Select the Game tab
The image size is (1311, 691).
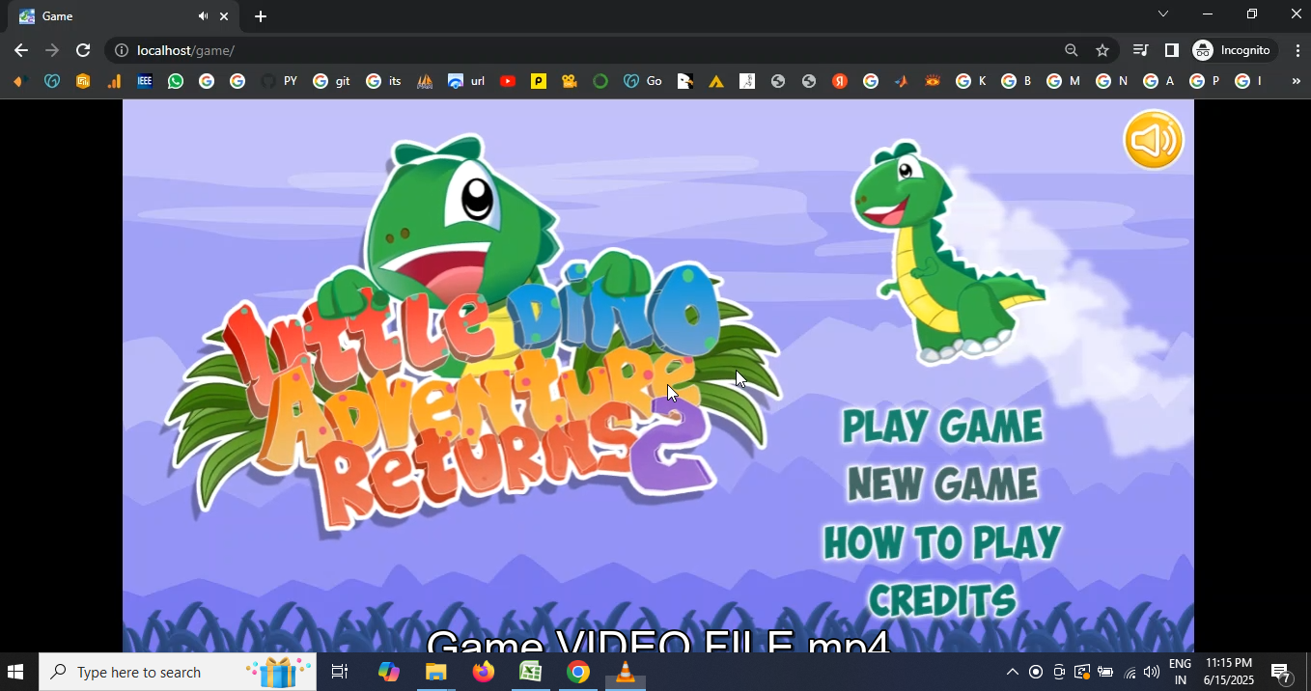click(x=106, y=16)
